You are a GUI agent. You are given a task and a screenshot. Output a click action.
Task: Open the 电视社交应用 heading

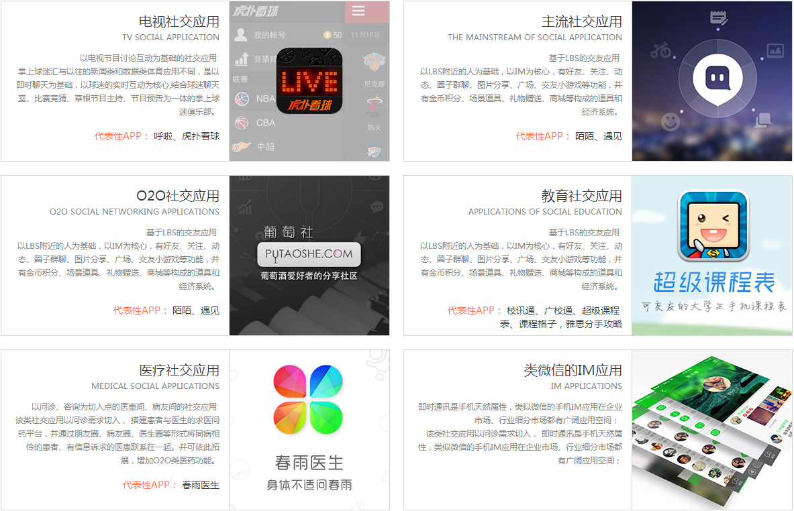(179, 21)
